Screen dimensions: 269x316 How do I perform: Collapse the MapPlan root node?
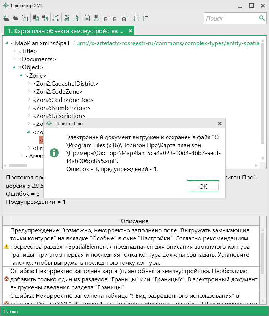point(8,43)
